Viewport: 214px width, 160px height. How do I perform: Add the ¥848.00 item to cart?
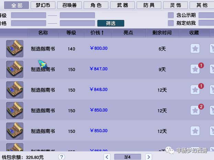click(x=212, y=90)
